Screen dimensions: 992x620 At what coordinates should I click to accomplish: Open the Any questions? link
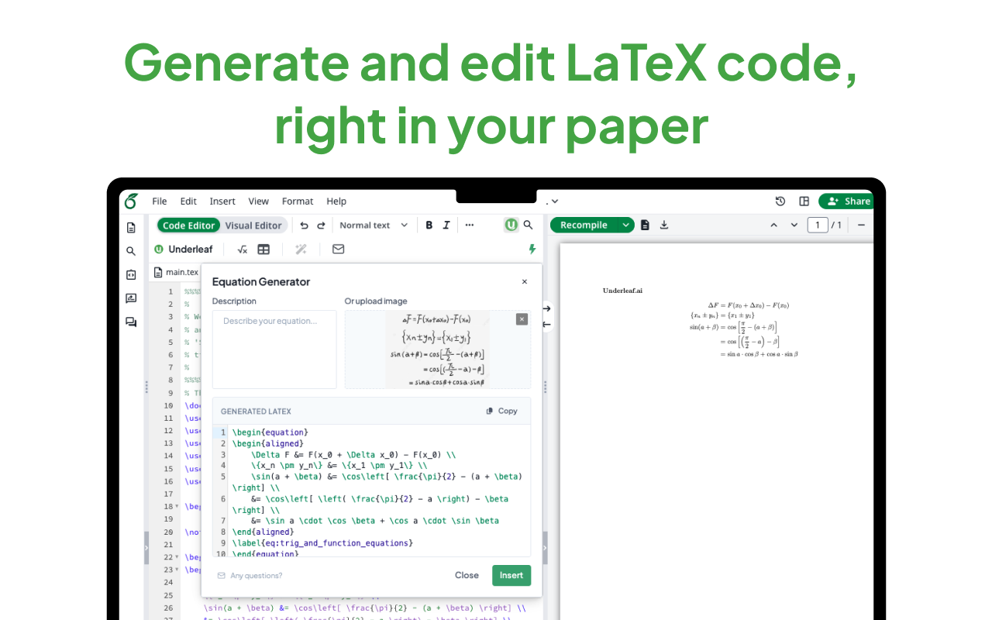coord(250,576)
